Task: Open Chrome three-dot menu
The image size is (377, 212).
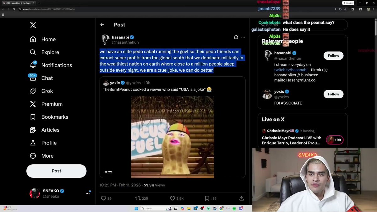Action: 374,9
